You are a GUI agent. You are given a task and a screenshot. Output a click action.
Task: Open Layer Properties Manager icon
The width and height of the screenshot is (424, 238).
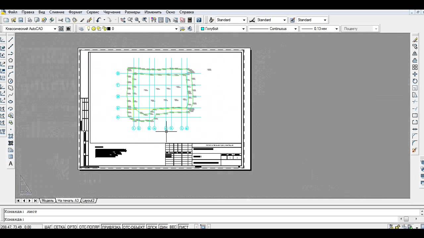tap(81, 29)
